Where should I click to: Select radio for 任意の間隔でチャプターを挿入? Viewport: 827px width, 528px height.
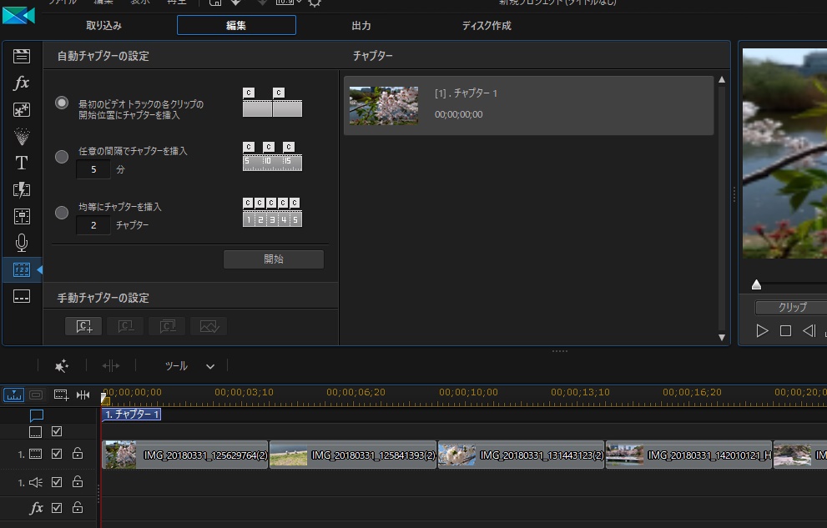pos(62,157)
